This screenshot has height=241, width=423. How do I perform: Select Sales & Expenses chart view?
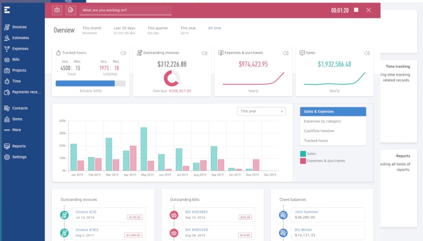[x=333, y=112]
